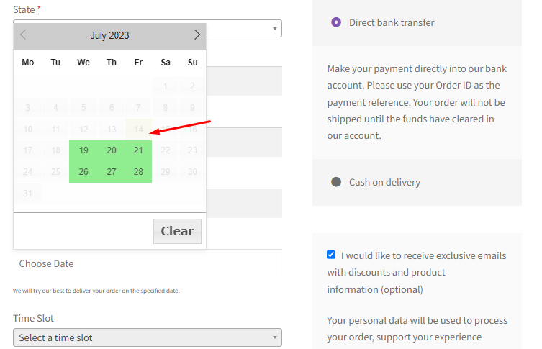Click the July 2023 calendar title
542x349 pixels.
[109, 35]
